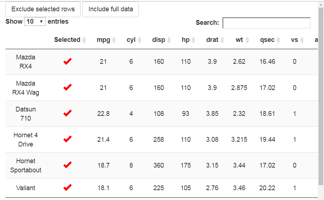Click the wt column sort icon
Screen dimensions: 324x200
(247, 40)
